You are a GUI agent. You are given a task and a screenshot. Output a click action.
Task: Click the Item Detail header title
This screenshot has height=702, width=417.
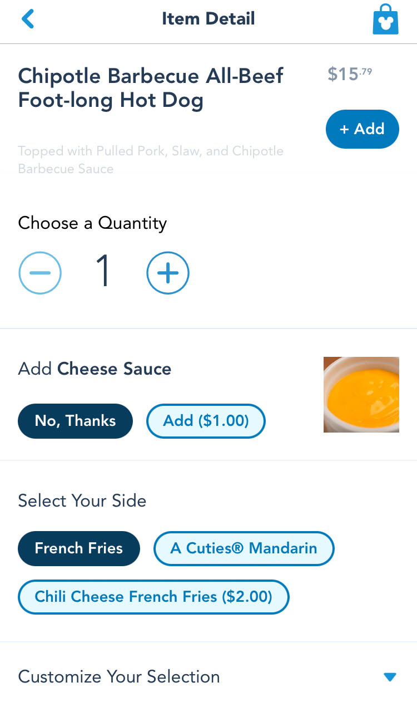click(x=209, y=19)
